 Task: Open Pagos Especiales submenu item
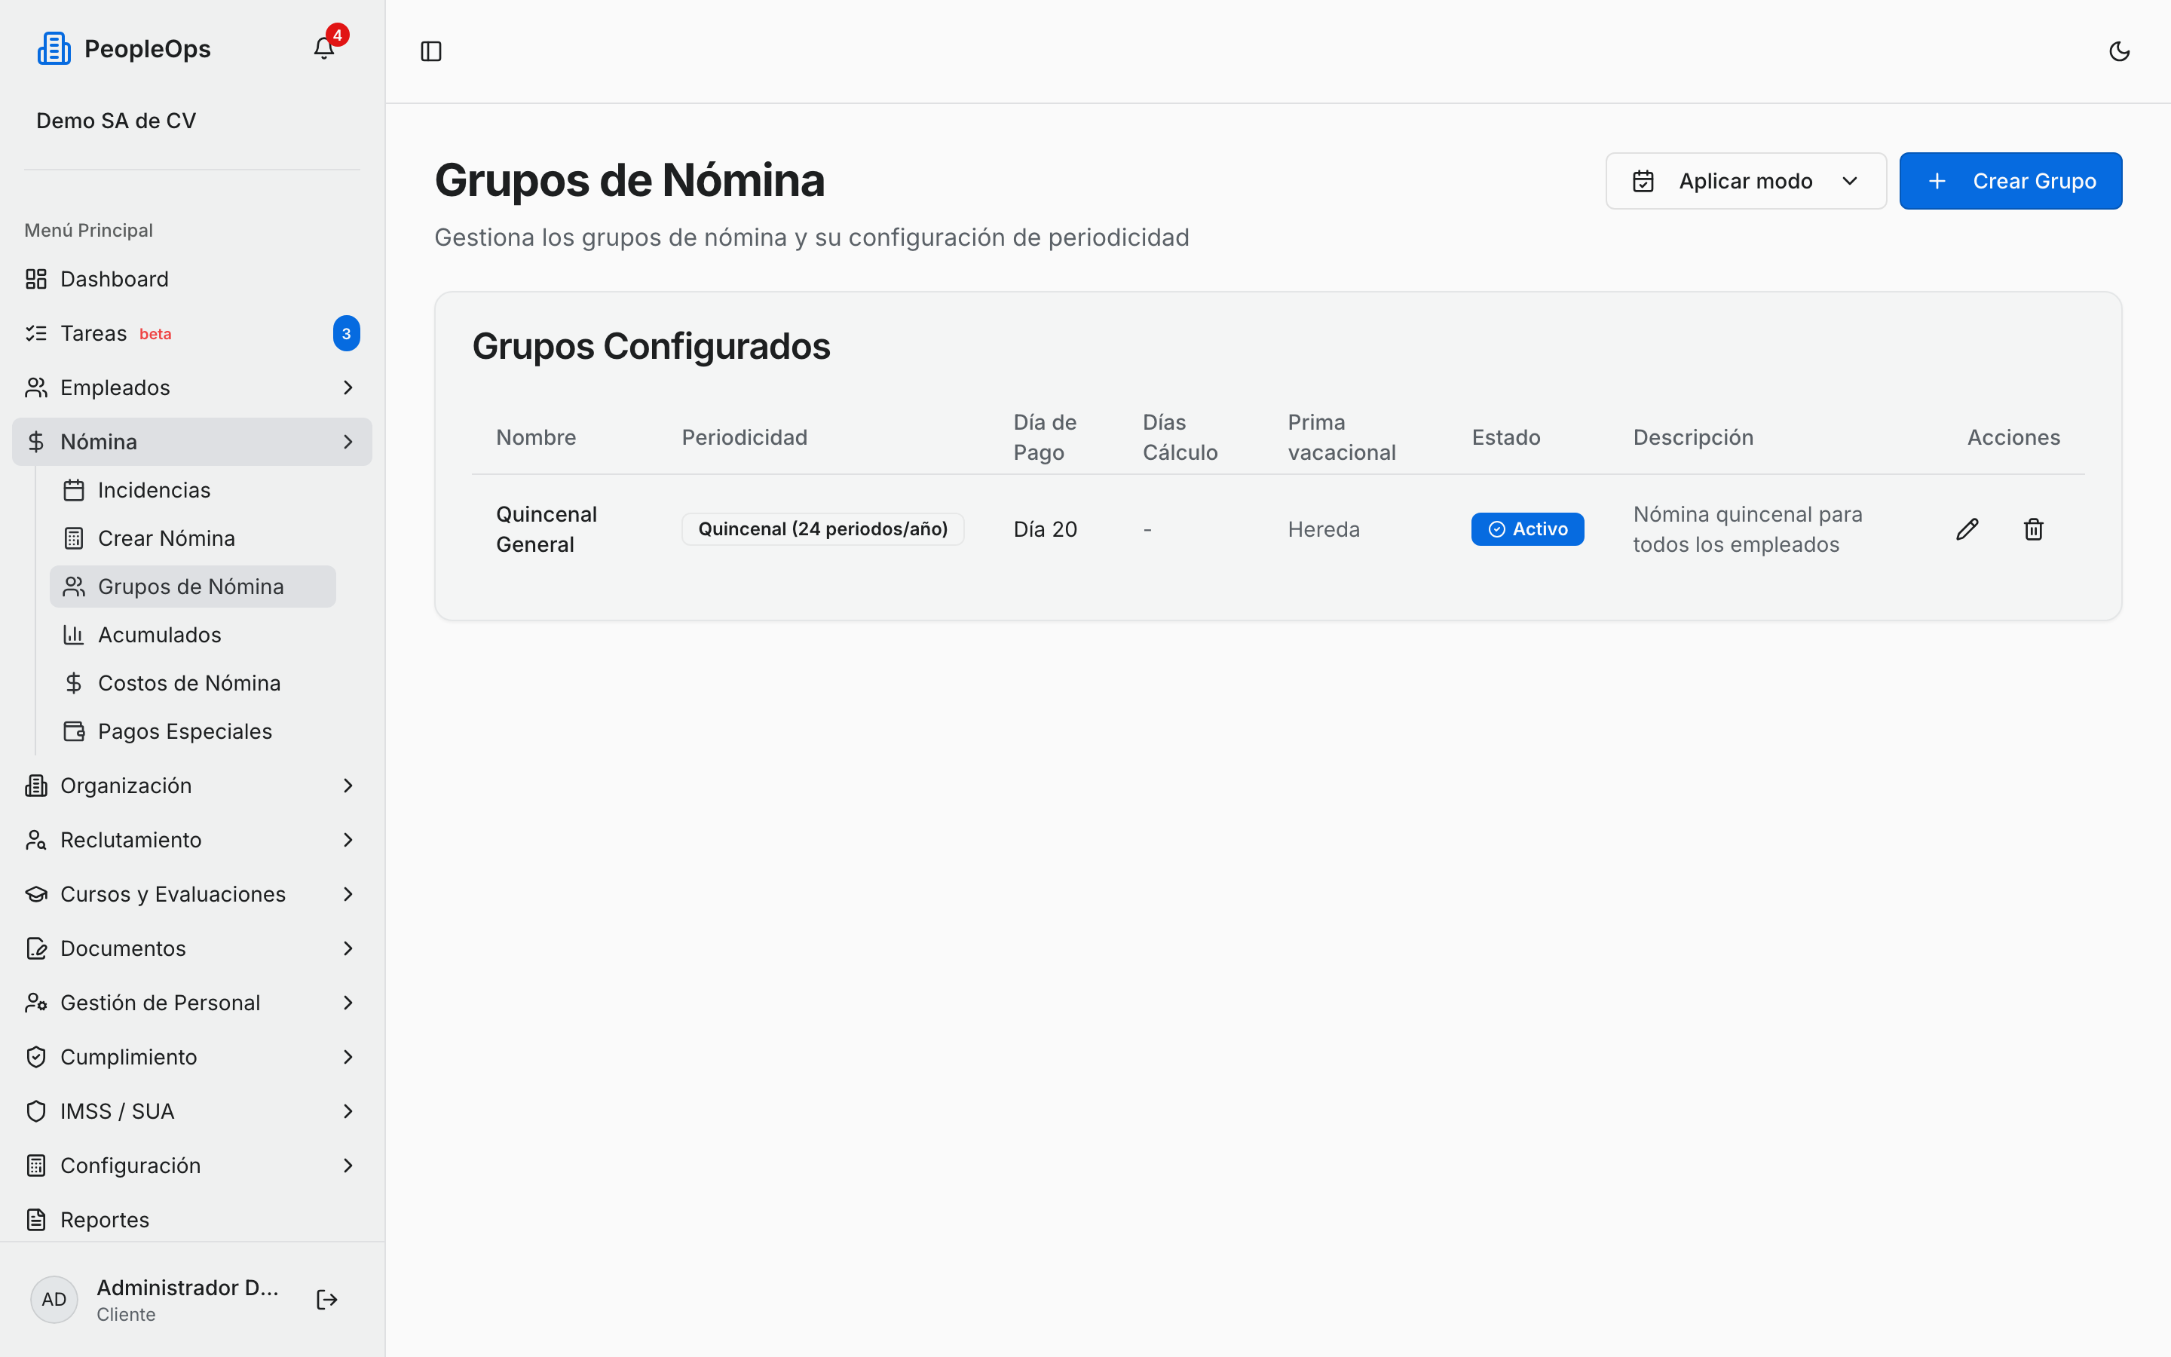pyautogui.click(x=193, y=731)
